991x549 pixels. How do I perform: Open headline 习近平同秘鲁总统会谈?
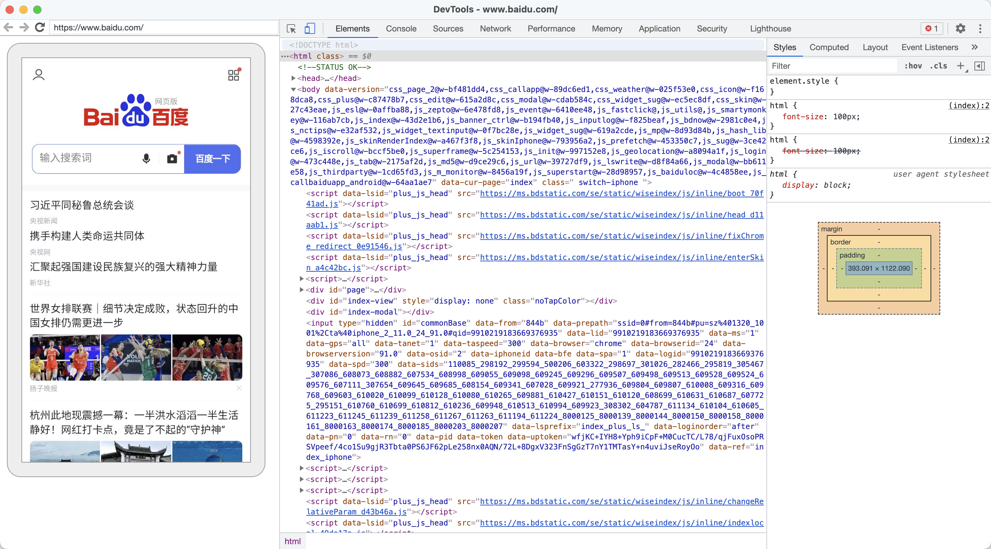[x=82, y=205]
